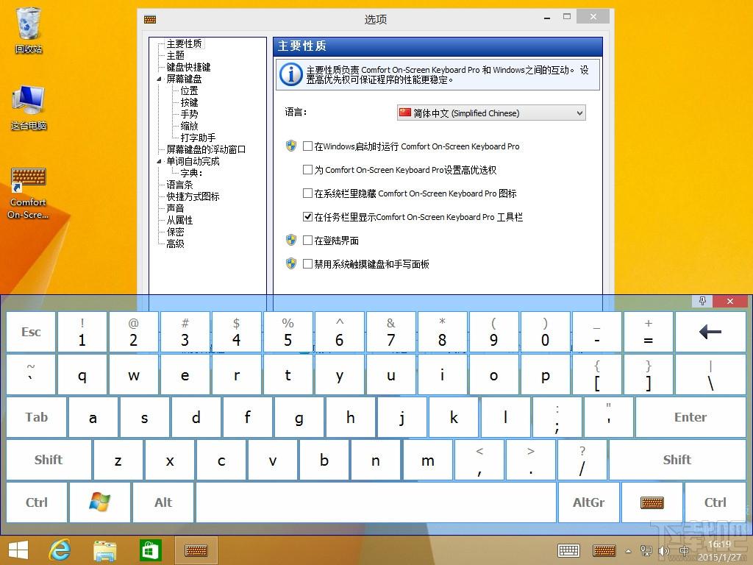Select 按键 in the options tree
Viewport: 753px width, 565px height.
[189, 102]
